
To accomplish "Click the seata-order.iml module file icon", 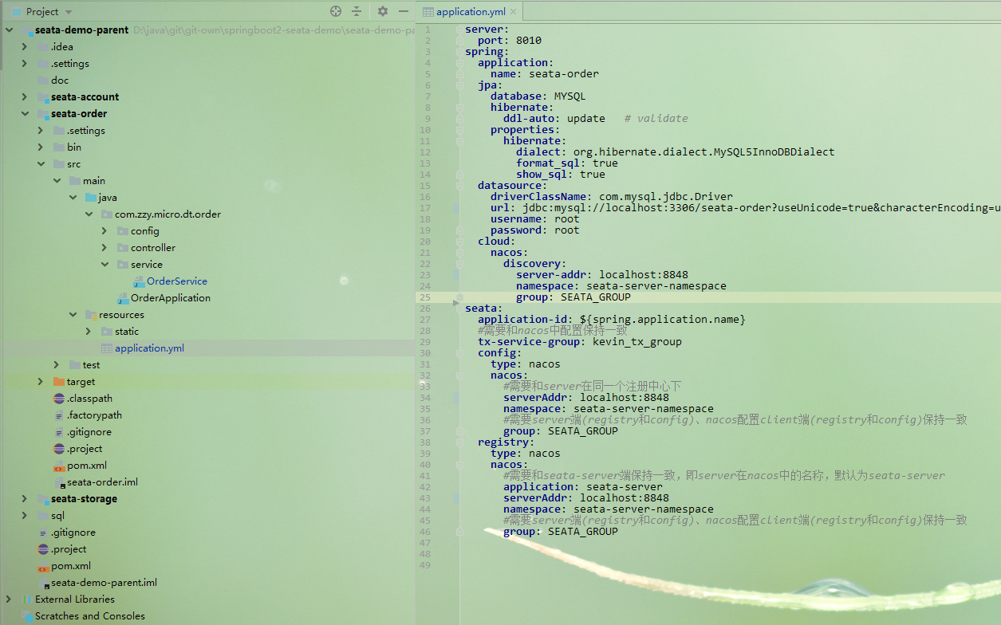I will click(59, 482).
